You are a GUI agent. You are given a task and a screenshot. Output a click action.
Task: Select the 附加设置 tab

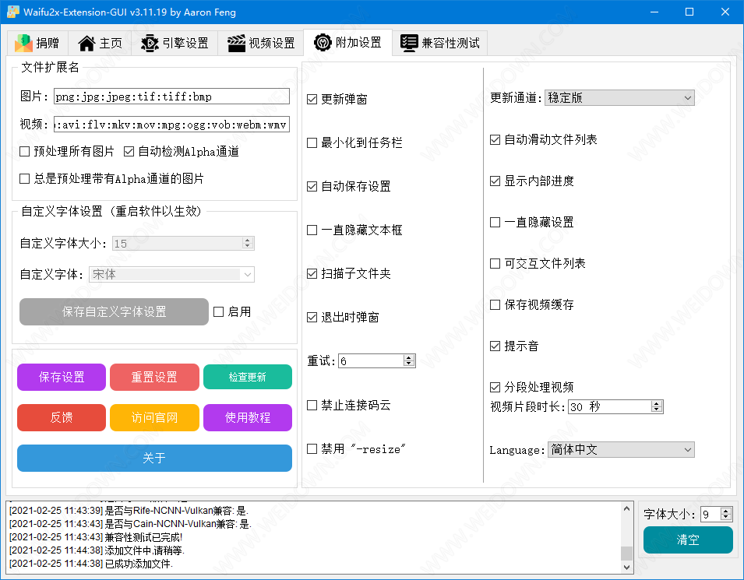[347, 42]
